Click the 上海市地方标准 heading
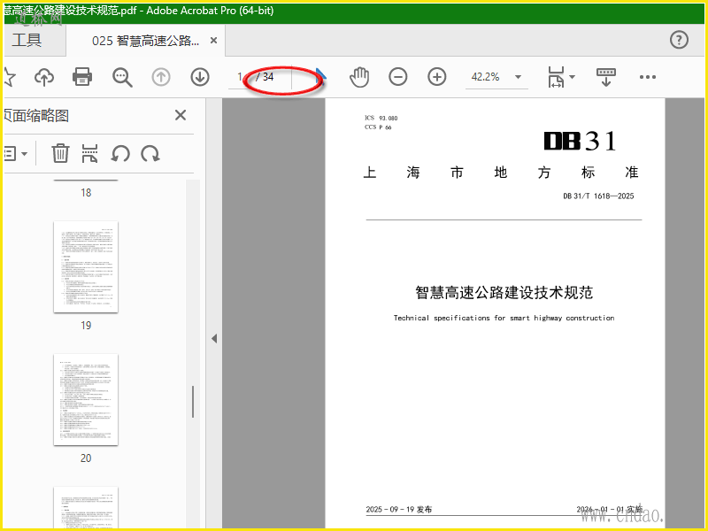The image size is (708, 531). point(501,173)
